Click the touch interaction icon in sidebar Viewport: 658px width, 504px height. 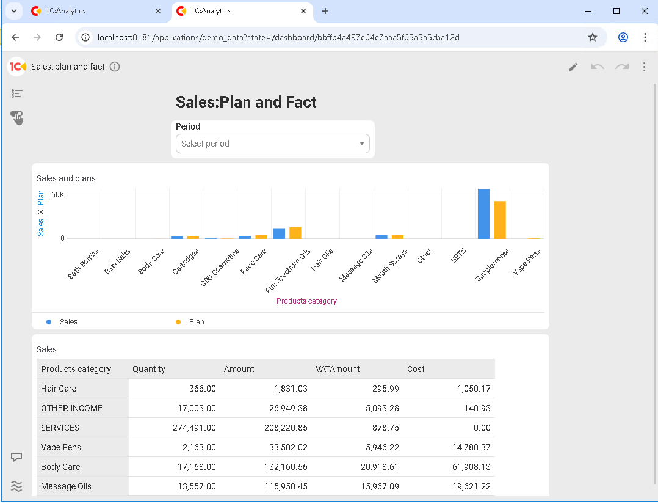point(16,117)
